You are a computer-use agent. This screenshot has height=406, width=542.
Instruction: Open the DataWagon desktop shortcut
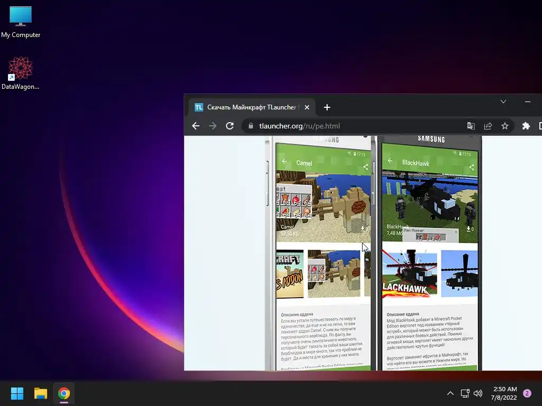coord(21,73)
